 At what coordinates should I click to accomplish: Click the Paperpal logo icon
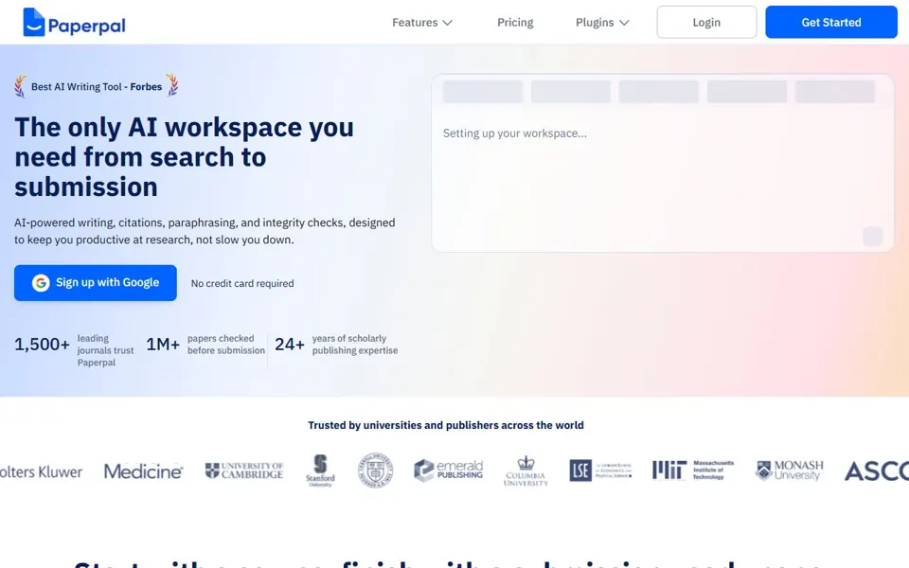tap(34, 22)
